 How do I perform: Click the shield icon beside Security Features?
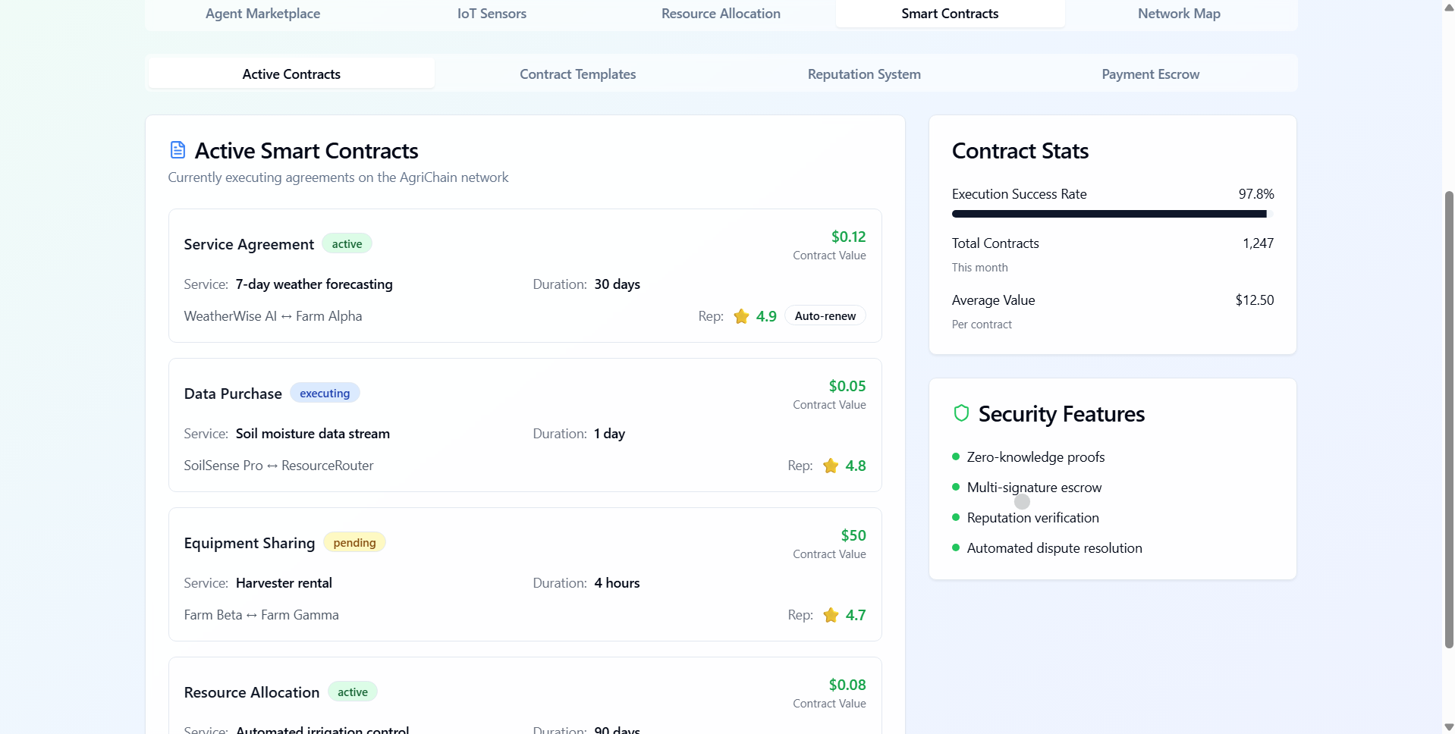tap(961, 413)
